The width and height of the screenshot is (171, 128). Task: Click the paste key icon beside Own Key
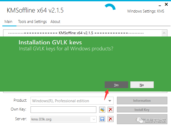(x=102, y=109)
